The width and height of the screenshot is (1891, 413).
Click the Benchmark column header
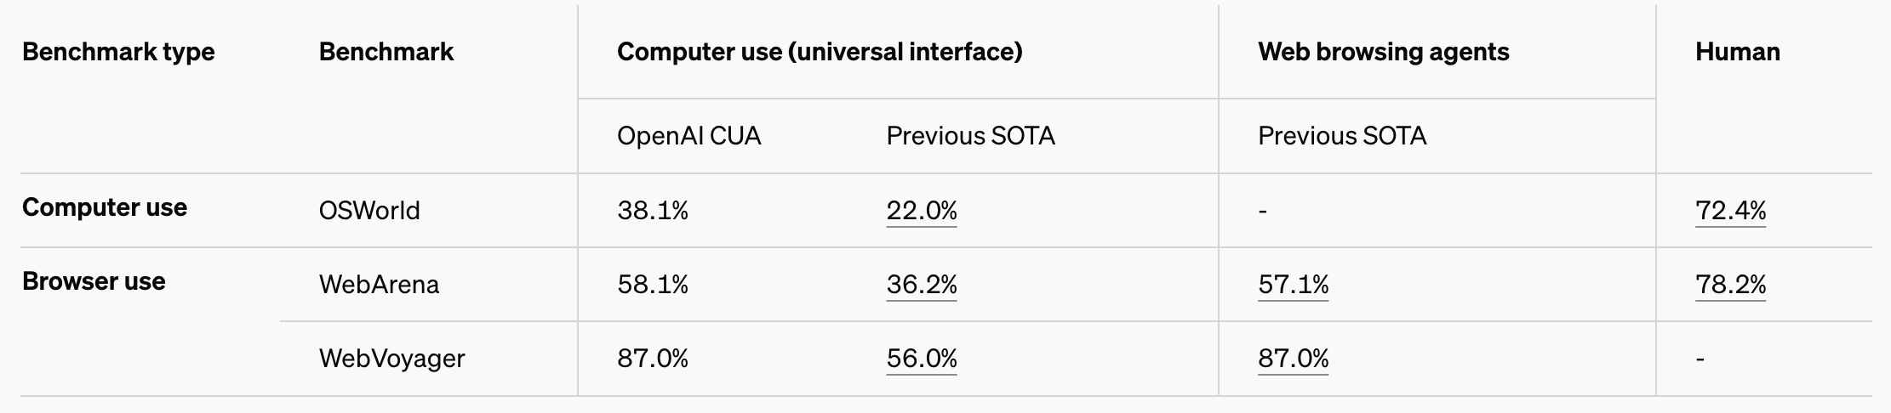(386, 52)
